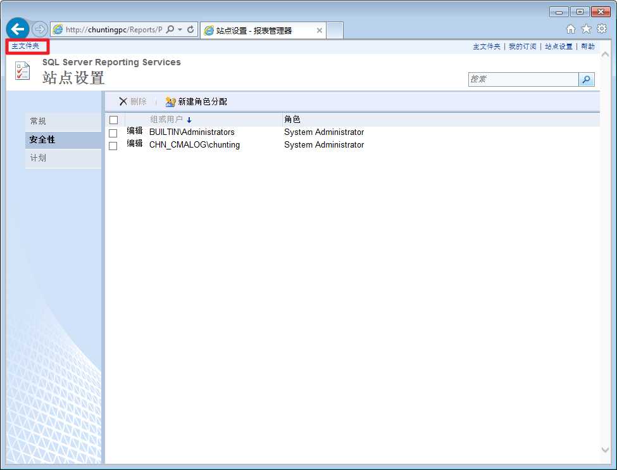Go back with the browser back arrow
Viewport: 617px width, 470px height.
point(18,29)
